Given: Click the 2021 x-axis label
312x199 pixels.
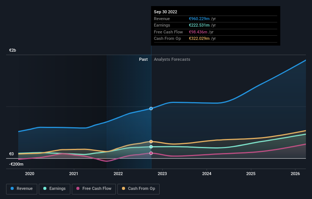Looking at the screenshot, I should point(74,174).
